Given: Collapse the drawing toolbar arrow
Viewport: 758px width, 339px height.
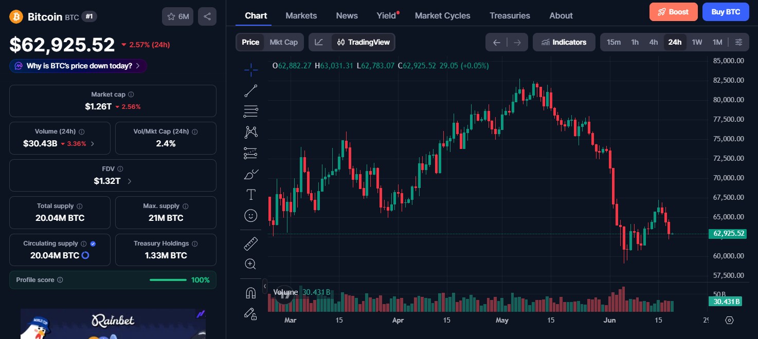Looking at the screenshot, I should [x=265, y=286].
